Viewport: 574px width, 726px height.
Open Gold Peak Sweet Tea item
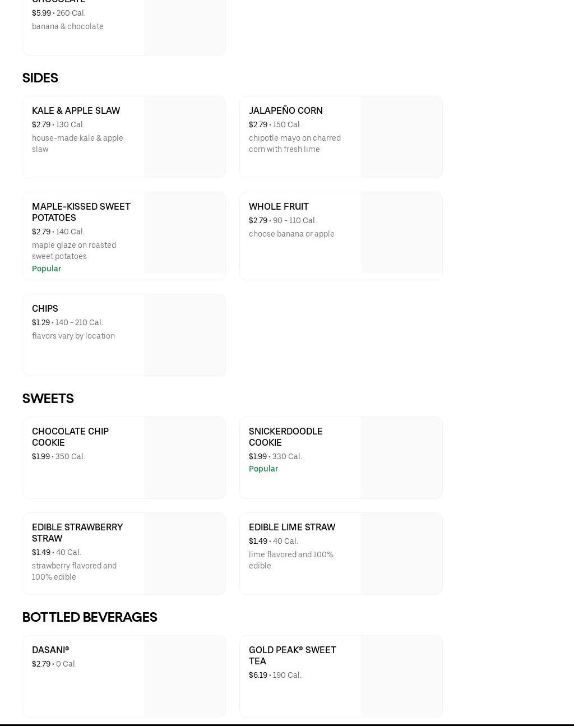tap(292, 655)
